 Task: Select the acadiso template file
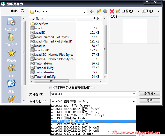pos(38,46)
